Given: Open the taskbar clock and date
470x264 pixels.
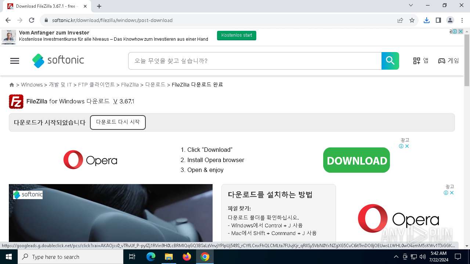Looking at the screenshot, I should pyautogui.click(x=438, y=257).
